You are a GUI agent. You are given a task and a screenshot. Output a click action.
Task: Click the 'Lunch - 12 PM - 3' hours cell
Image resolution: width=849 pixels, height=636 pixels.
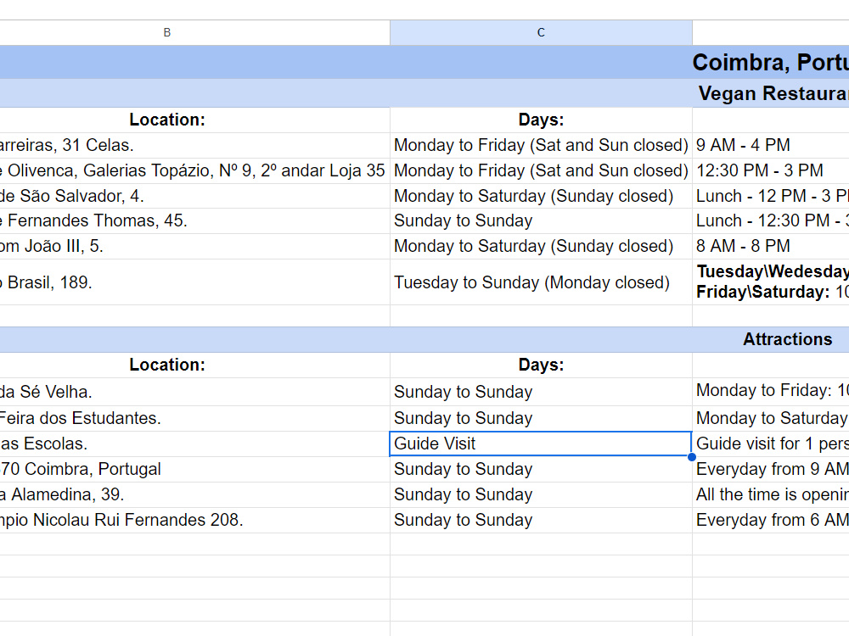(x=771, y=196)
